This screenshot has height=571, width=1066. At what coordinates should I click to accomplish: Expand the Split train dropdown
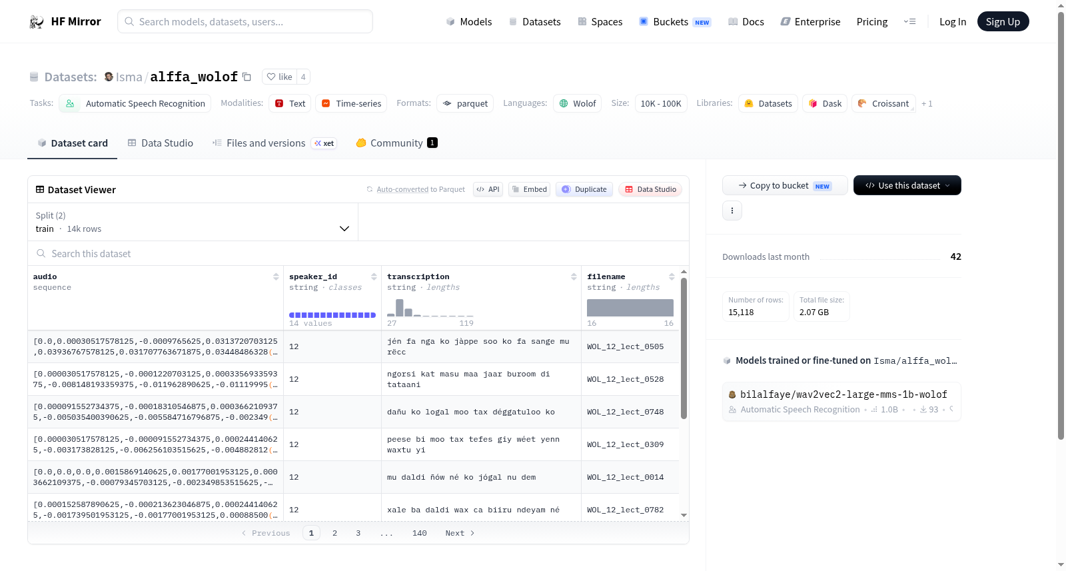click(193, 223)
